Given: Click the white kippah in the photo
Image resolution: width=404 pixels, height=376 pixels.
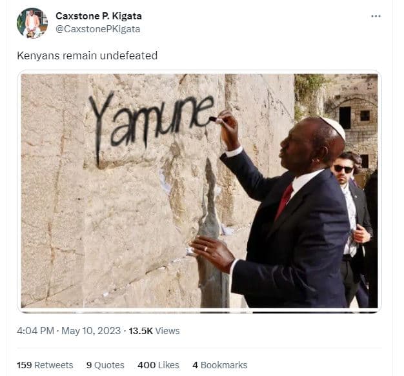Looking at the screenshot, I should 333,128.
